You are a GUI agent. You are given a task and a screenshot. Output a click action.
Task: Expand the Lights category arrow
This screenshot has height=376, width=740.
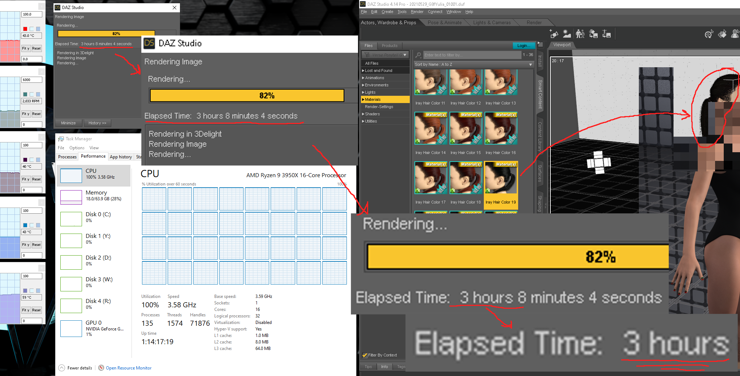[x=363, y=92]
